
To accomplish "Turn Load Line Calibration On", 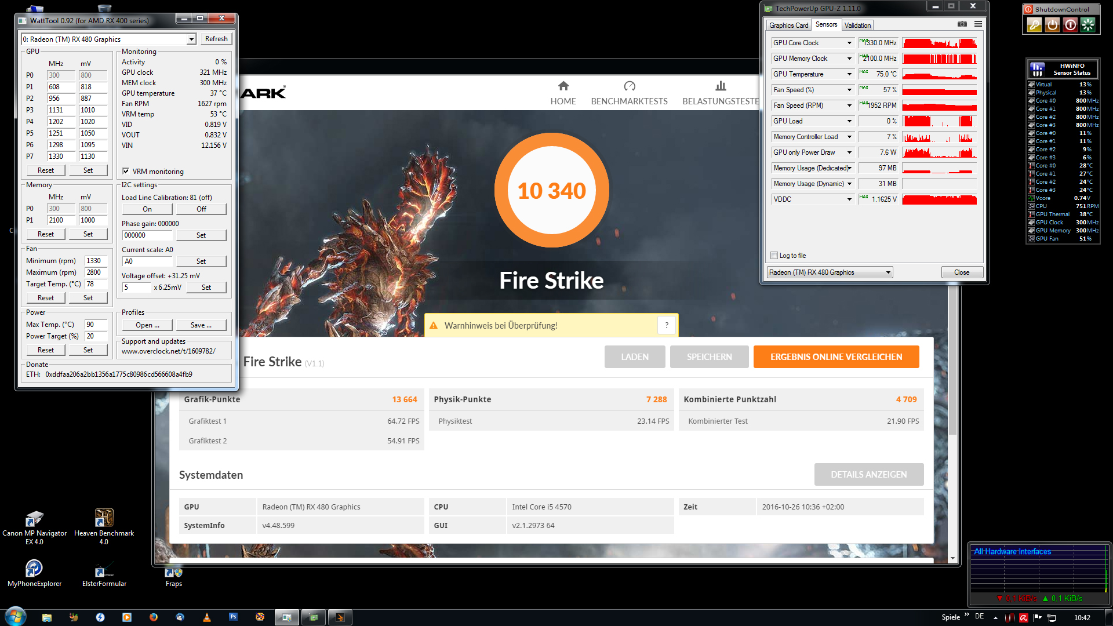I will [147, 209].
